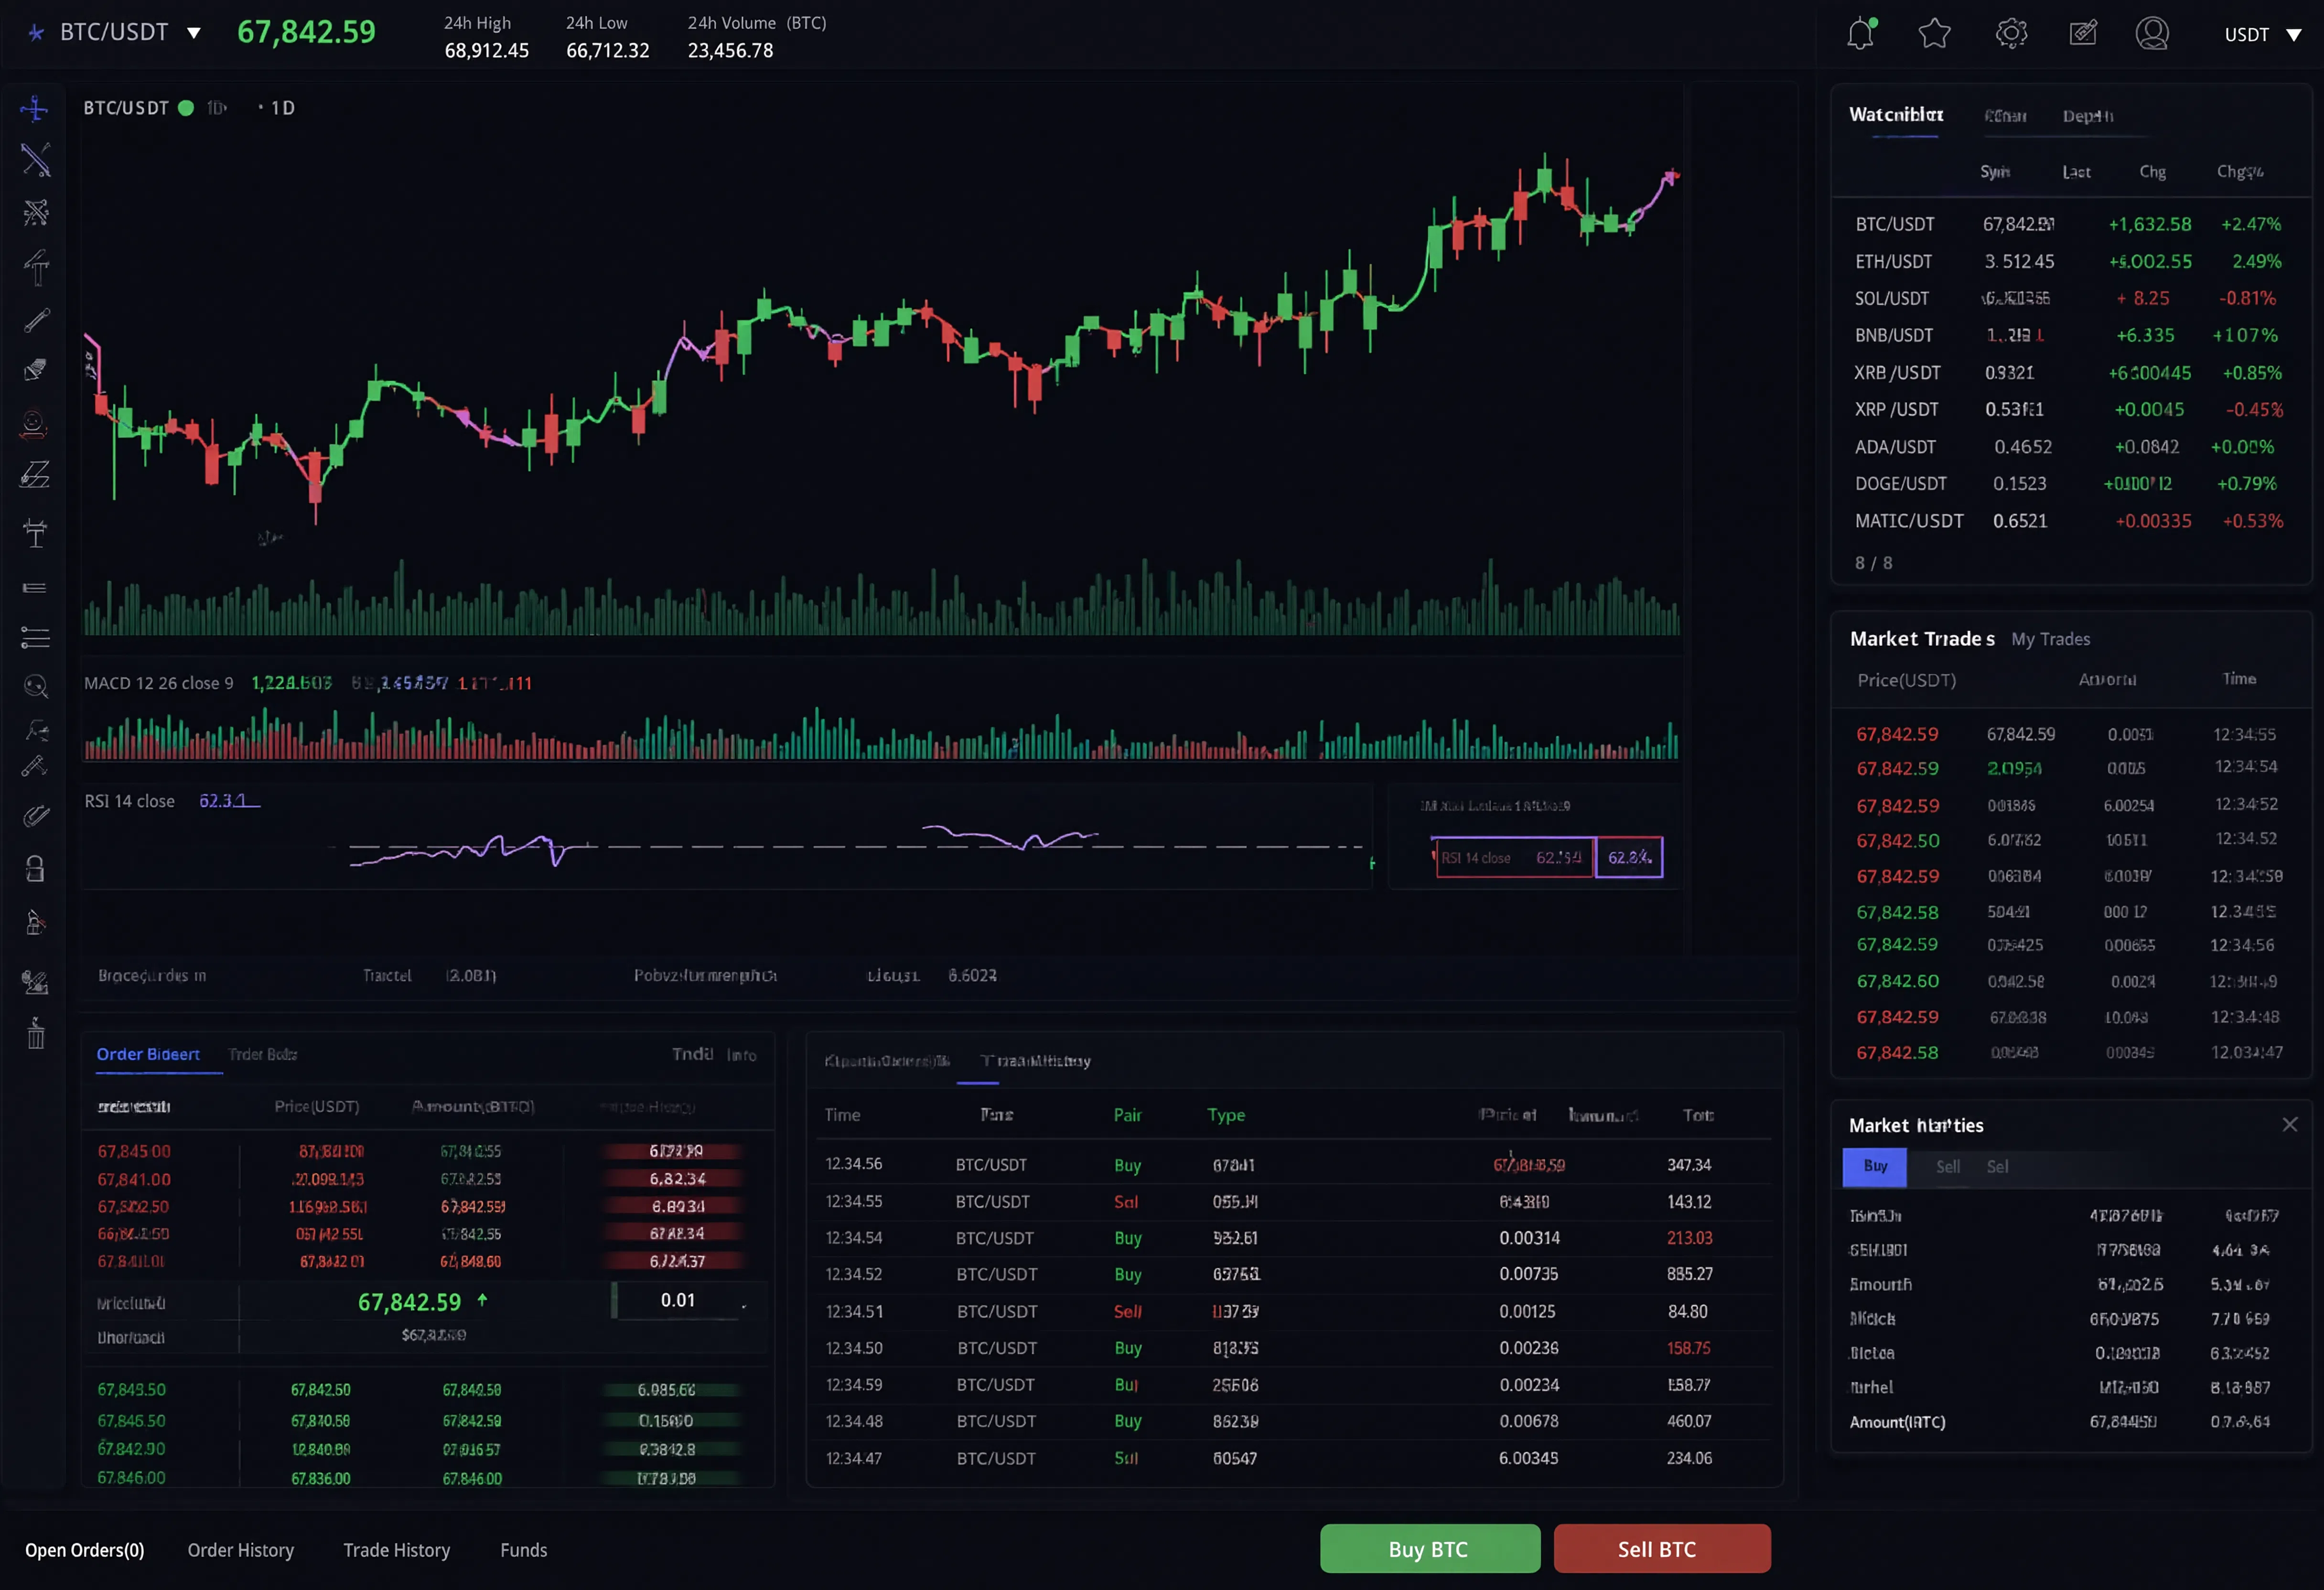Click the RSI 14 close indicator label
Screen dimensions: 2324x1590
[129, 801]
